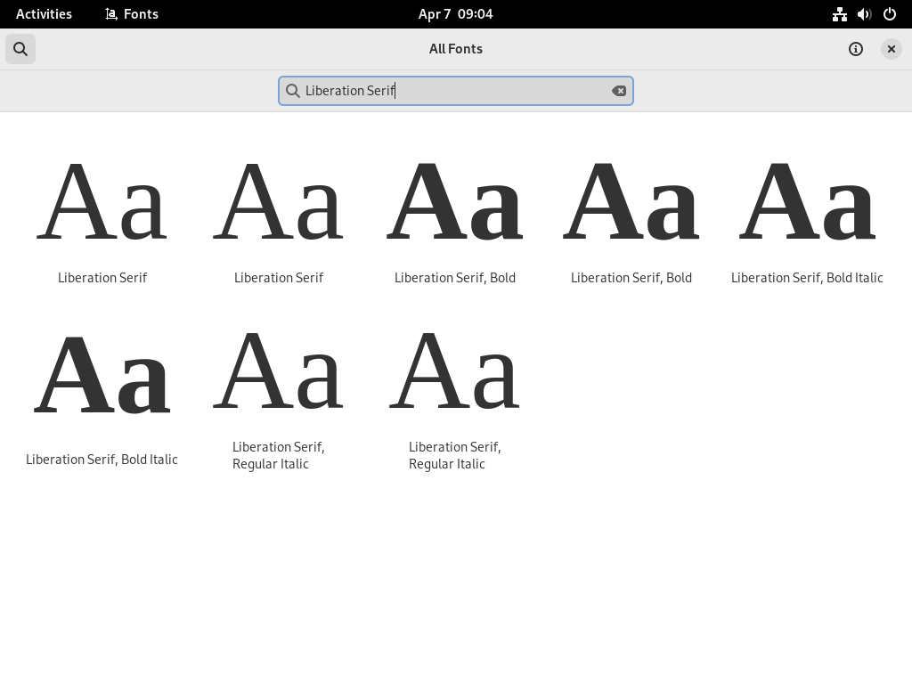Viewport: 912px width, 684px height.
Task: Open the font info about icon
Action: tap(856, 49)
